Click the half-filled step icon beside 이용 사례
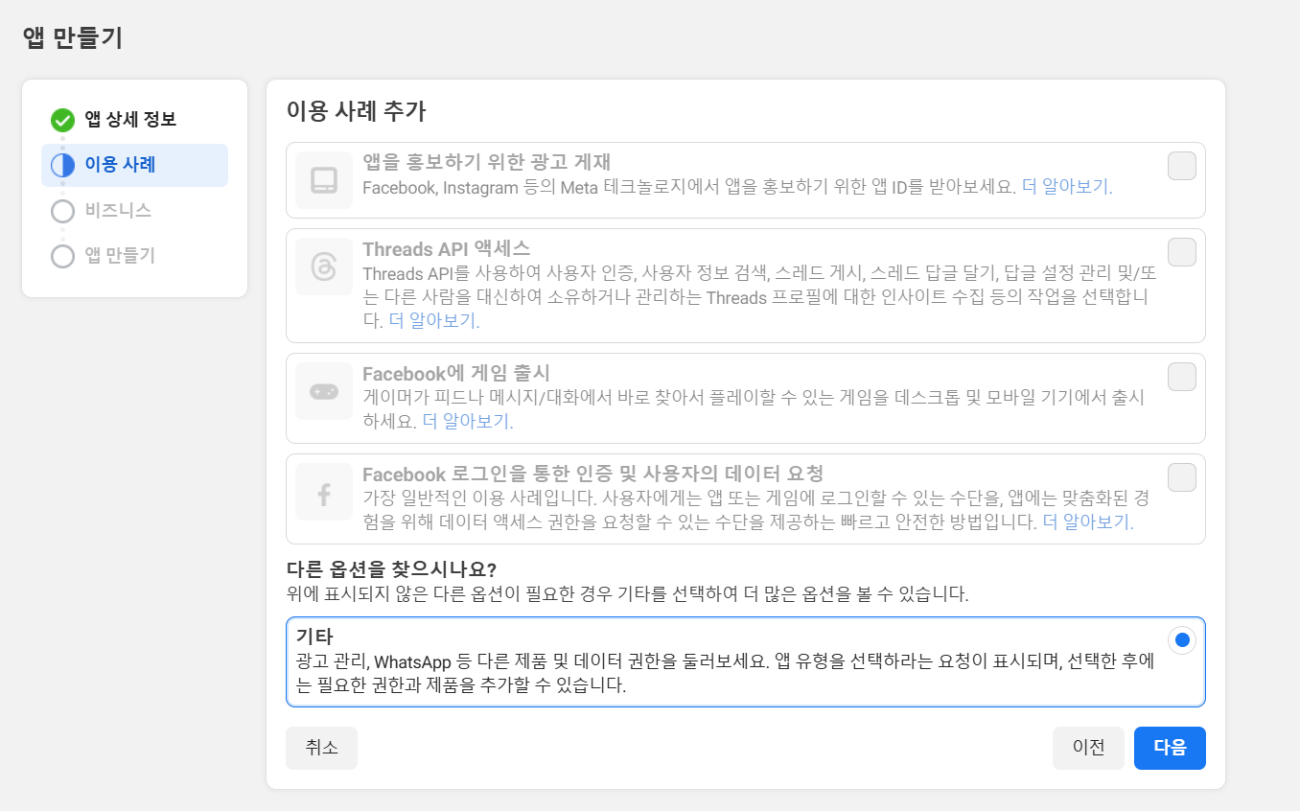The image size is (1300, 811). point(62,165)
